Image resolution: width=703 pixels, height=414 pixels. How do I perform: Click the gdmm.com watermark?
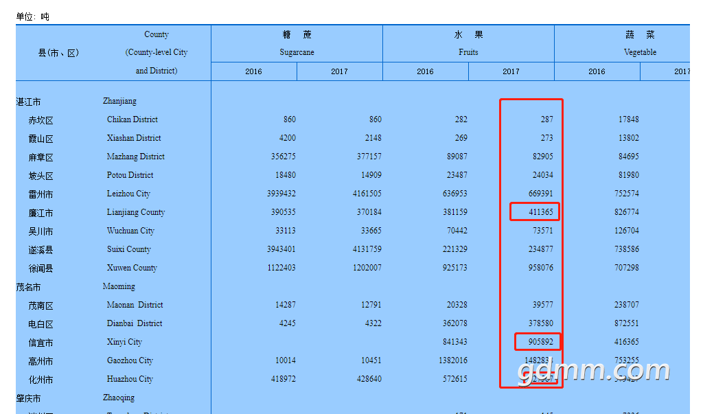[x=593, y=371]
